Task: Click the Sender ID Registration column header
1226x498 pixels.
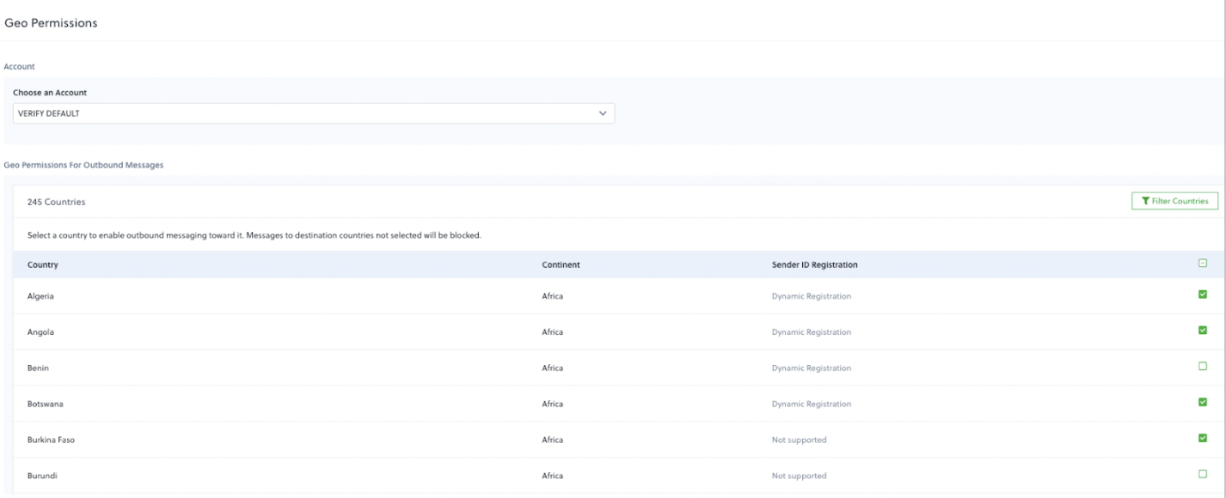Action: 814,264
